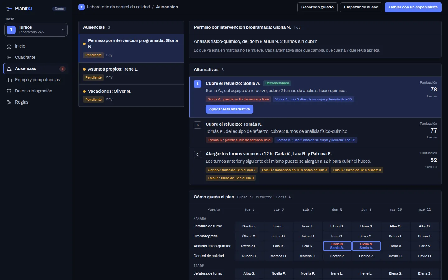This screenshot has height=280, width=448.
Task: Open Asuntos propios: Irene L. absence
Action: click(131, 73)
